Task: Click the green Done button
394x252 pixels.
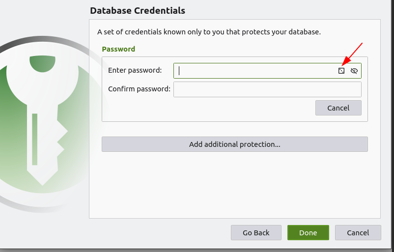Action: (308, 232)
